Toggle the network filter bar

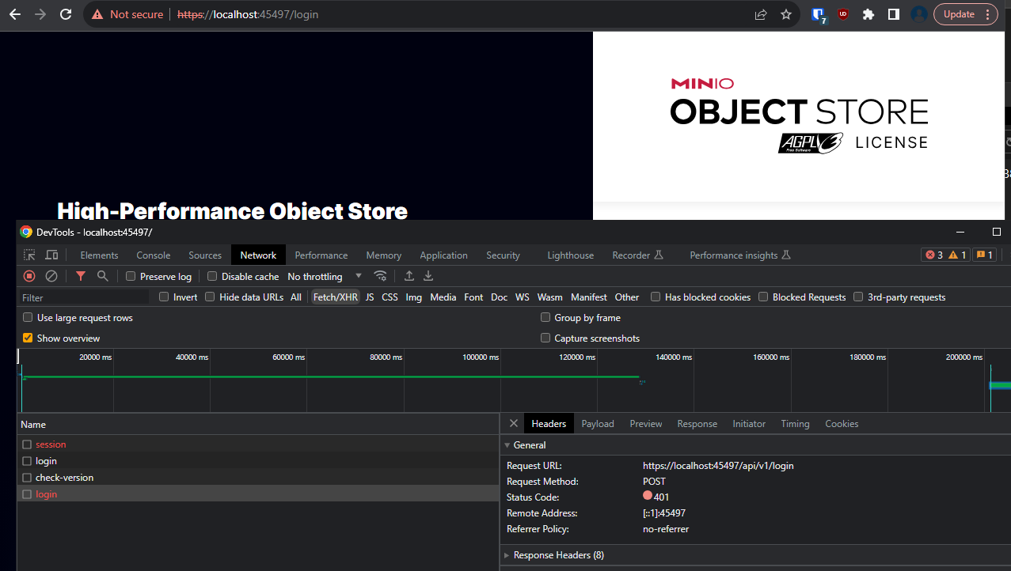[x=80, y=276]
